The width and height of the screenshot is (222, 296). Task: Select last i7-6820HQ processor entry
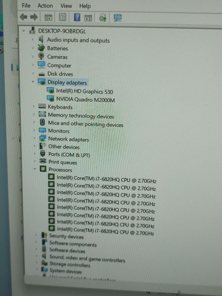pyautogui.click(x=105, y=231)
